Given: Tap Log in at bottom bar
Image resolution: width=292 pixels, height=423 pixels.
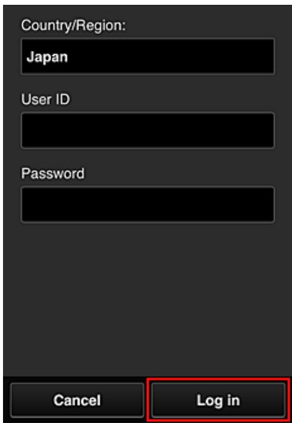Looking at the screenshot, I should [218, 400].
